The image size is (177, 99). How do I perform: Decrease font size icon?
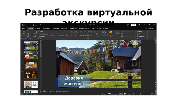(74, 32)
